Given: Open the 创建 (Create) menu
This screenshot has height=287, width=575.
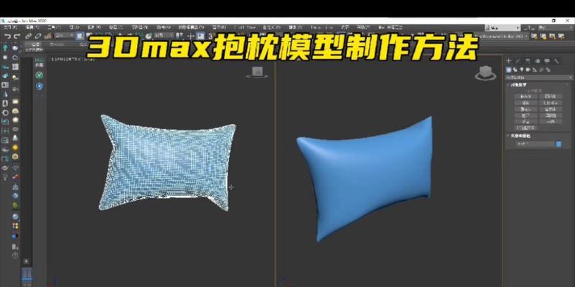Looking at the screenshot, I should [116, 27].
